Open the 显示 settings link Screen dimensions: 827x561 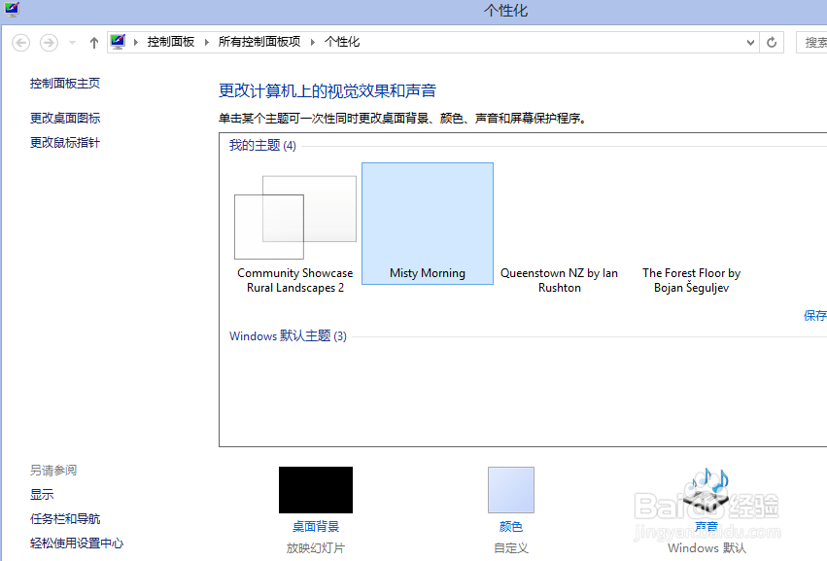[42, 495]
